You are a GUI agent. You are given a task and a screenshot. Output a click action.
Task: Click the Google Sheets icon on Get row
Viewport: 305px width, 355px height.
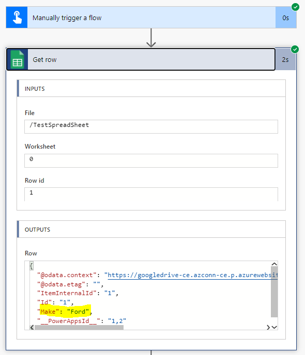coord(17,59)
